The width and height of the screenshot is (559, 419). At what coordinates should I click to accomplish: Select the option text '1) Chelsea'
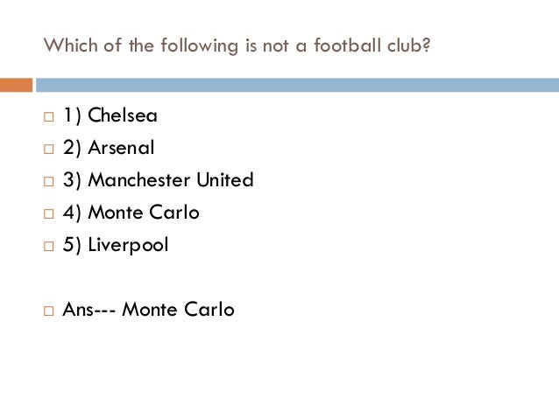click(110, 115)
